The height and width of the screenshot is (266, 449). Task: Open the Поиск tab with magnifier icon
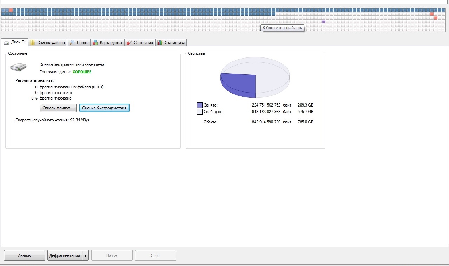[79, 43]
